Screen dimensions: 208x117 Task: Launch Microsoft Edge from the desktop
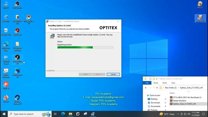(x=6, y=46)
